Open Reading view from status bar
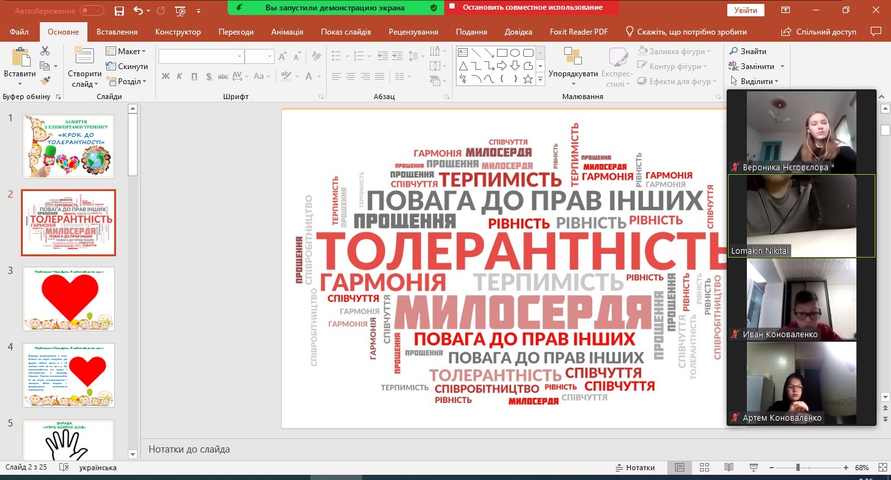891x480 pixels. coord(729,468)
